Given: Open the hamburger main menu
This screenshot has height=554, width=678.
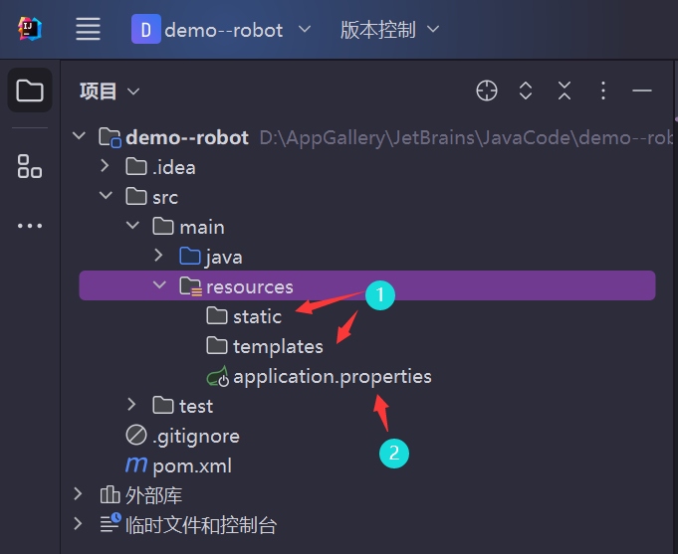Looking at the screenshot, I should tap(89, 30).
